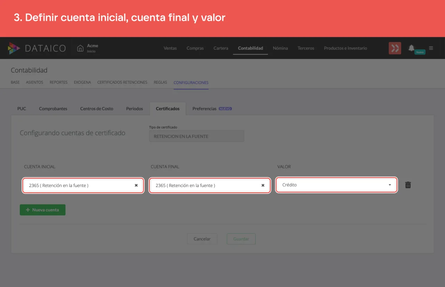Open the hamburger menu
The width and height of the screenshot is (445, 287).
[x=431, y=48]
